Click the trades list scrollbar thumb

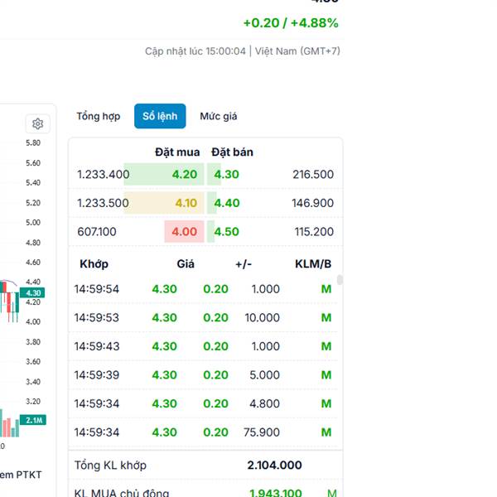pyautogui.click(x=340, y=280)
